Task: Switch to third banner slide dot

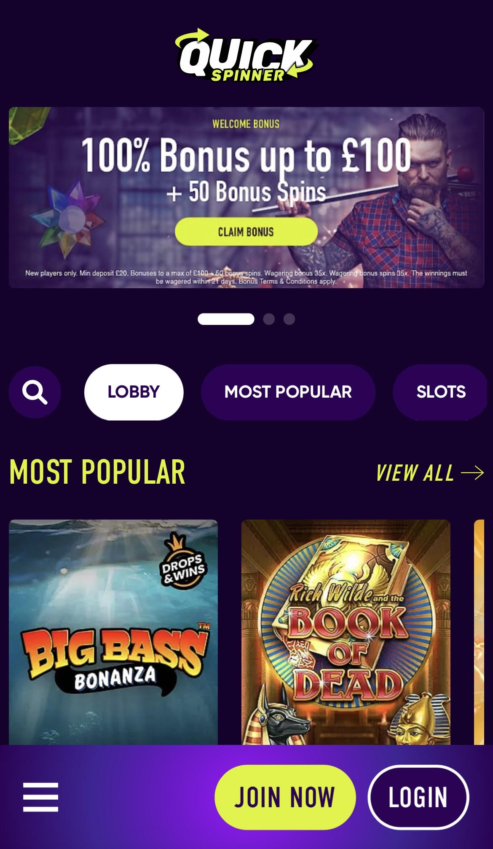Action: (289, 319)
